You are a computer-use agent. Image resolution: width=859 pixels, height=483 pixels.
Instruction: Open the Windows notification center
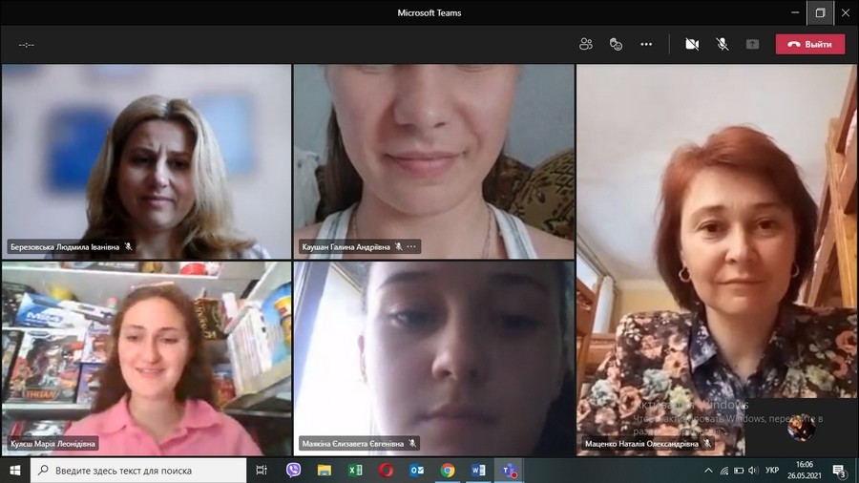[x=839, y=471]
